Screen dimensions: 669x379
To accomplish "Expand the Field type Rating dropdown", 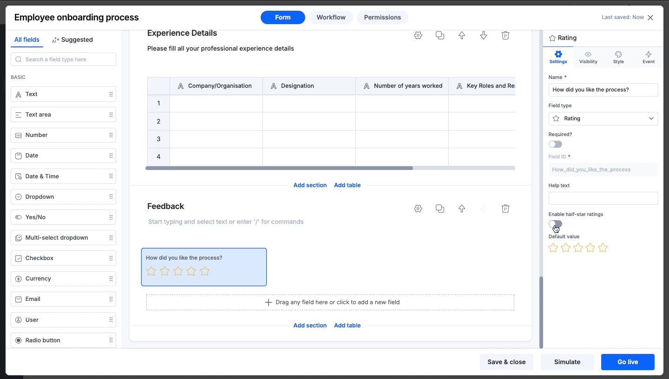I will coord(603,118).
